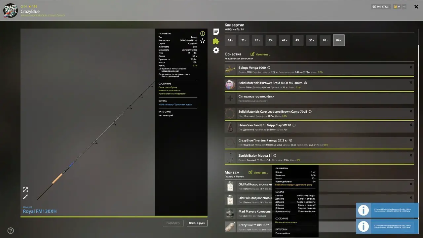Remove the Old Pal Кокос и сливки pellet
This screenshot has height=238, width=423.
pos(411,184)
